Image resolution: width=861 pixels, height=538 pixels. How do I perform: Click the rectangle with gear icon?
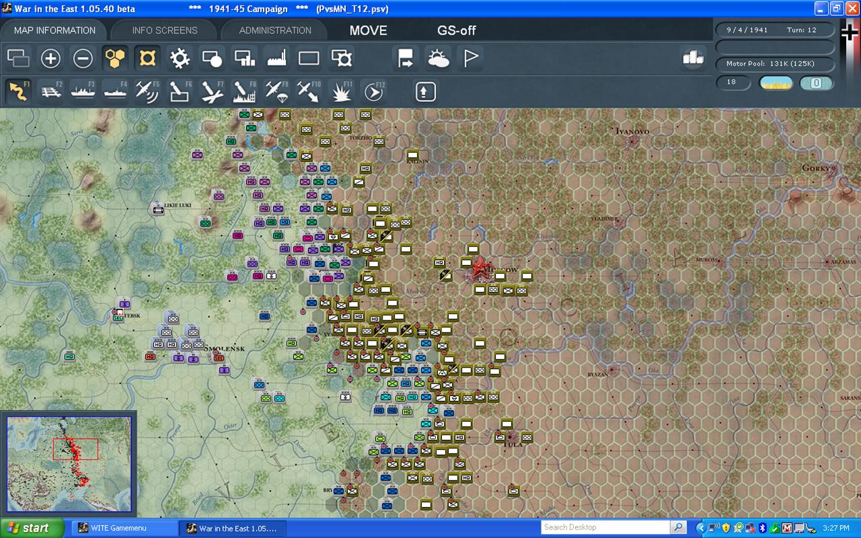click(342, 58)
